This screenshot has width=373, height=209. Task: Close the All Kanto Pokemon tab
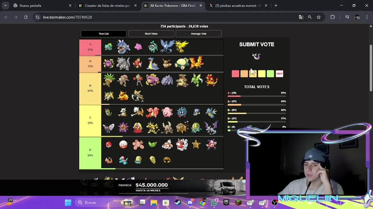click(x=201, y=6)
